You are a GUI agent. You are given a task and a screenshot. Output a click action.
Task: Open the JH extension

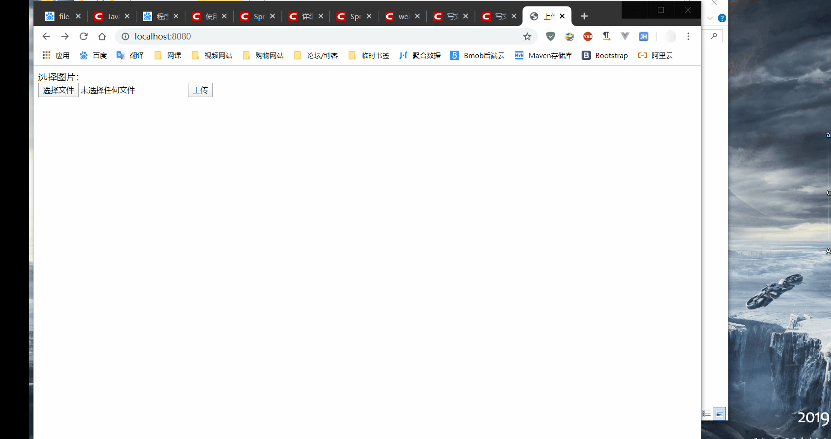coord(643,36)
